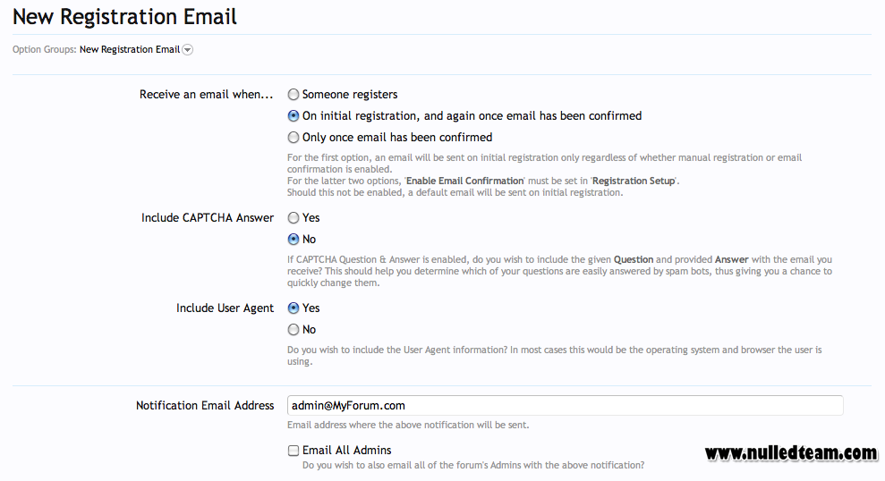Select 'Only once email has been confirmed' option
The width and height of the screenshot is (885, 481).
(294, 137)
